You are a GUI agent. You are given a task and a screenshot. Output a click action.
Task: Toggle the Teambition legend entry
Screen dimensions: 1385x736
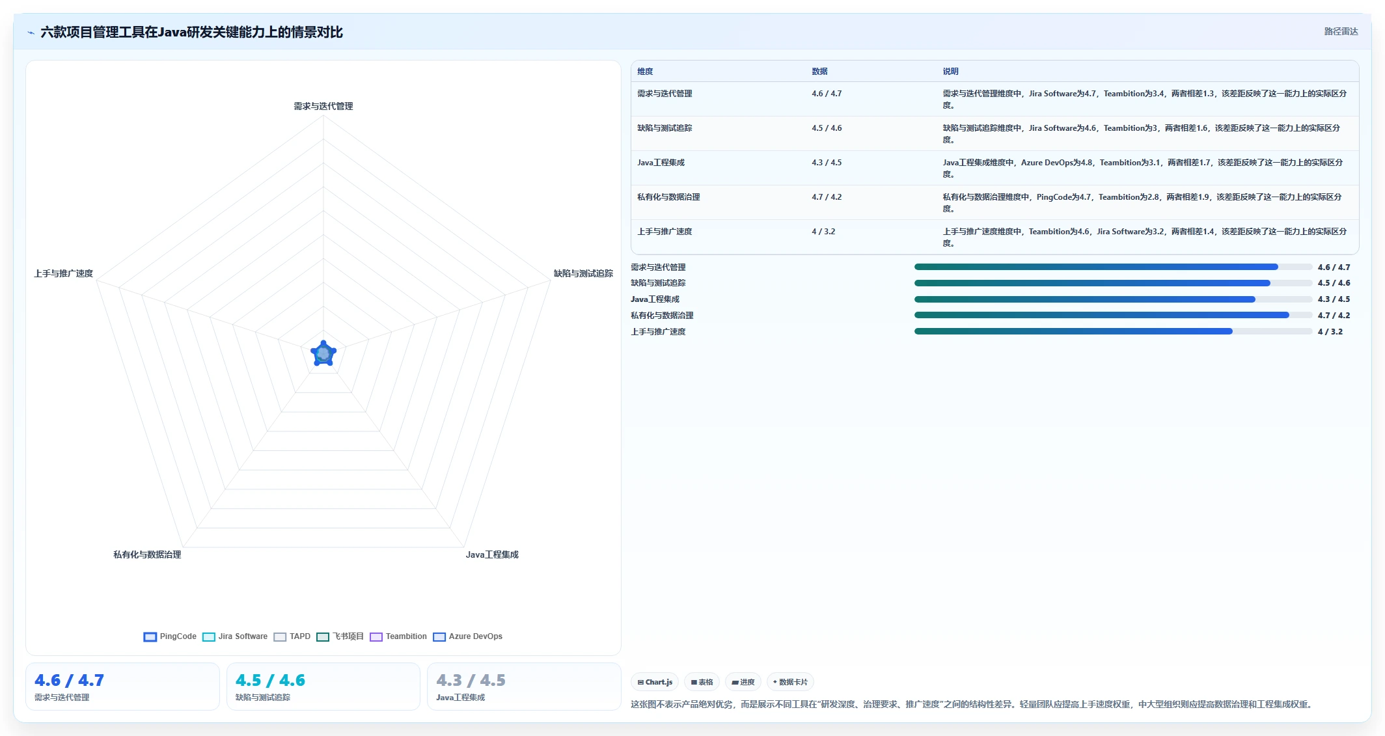[x=398, y=636]
